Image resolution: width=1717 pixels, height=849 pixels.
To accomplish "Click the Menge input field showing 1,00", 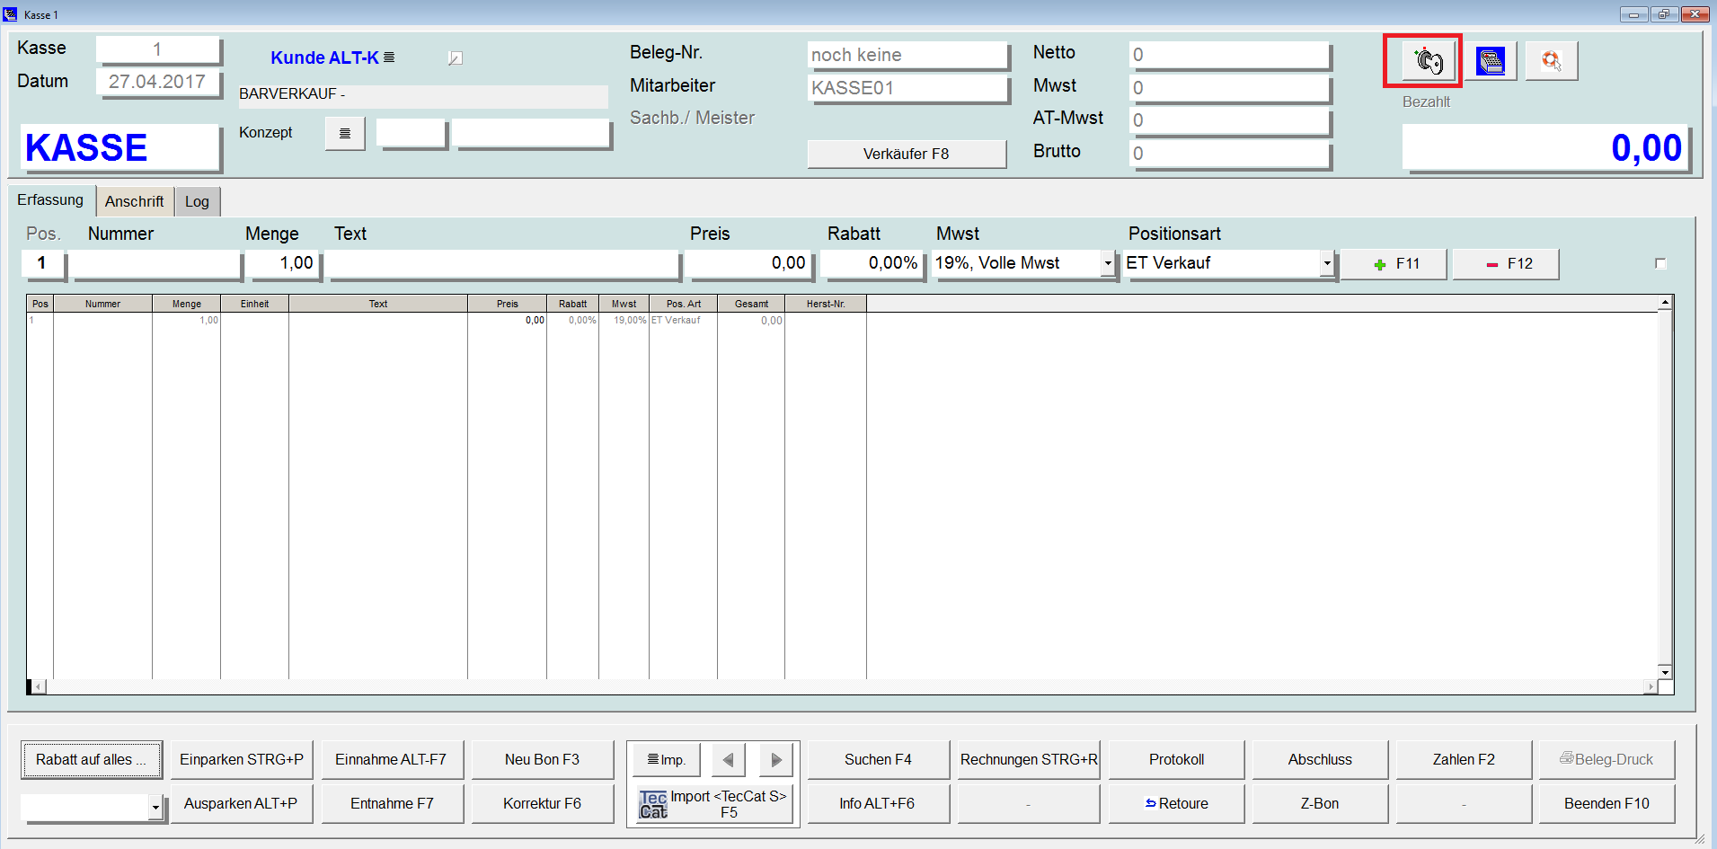I will pos(283,263).
